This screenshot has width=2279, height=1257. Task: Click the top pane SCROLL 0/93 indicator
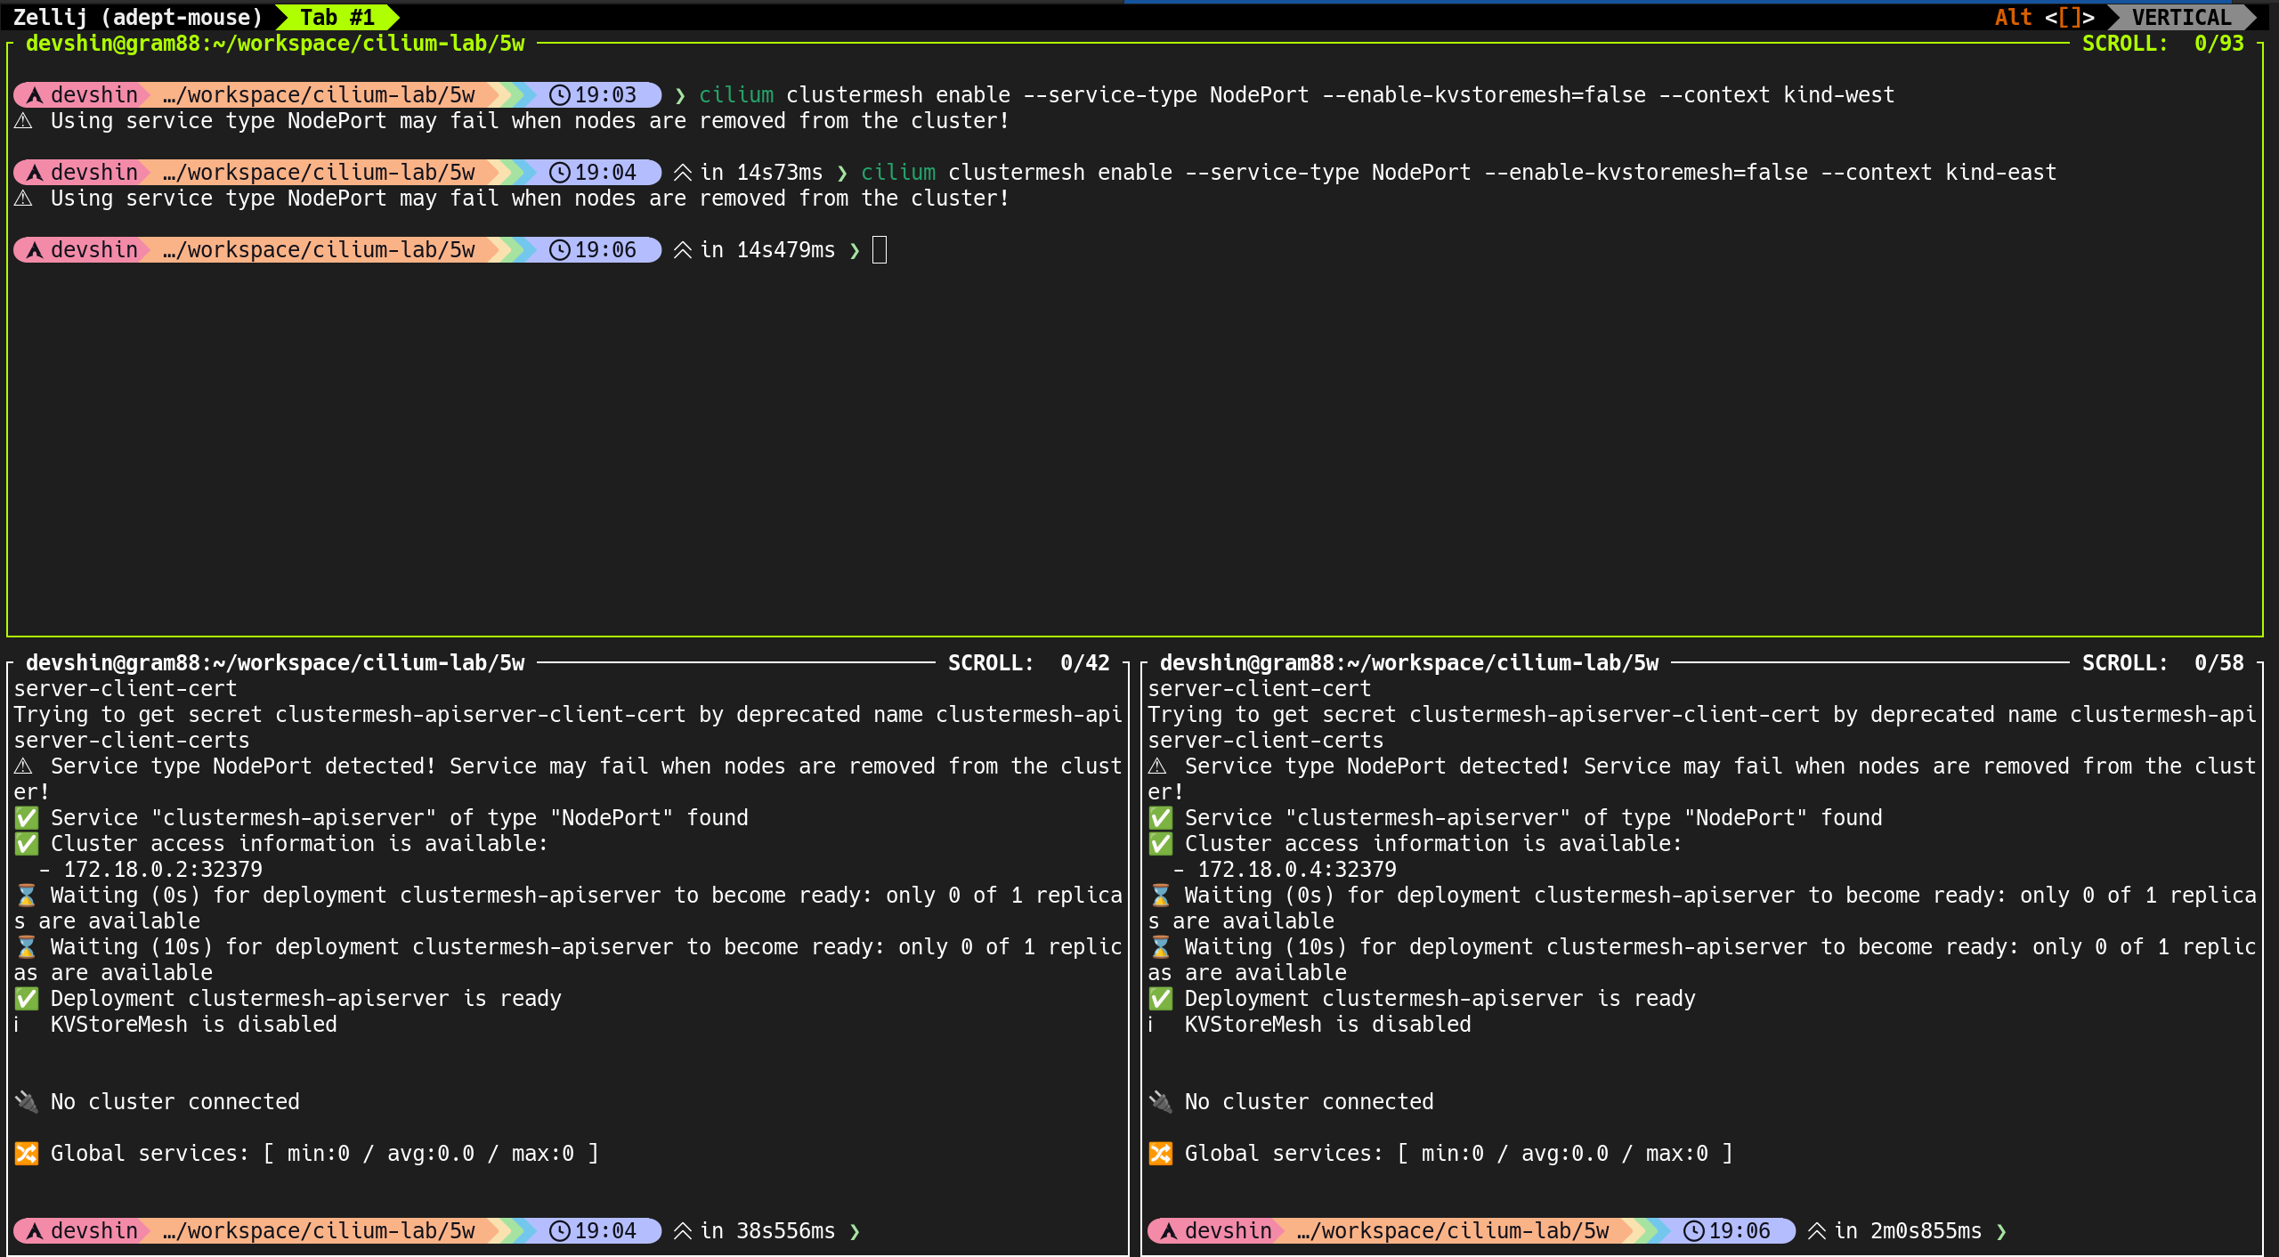tap(2162, 44)
